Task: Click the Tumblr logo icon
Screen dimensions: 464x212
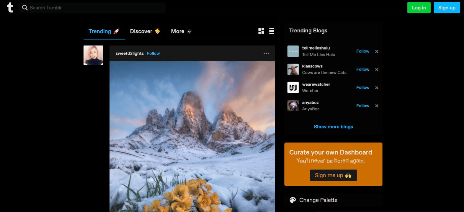Action: (10, 7)
